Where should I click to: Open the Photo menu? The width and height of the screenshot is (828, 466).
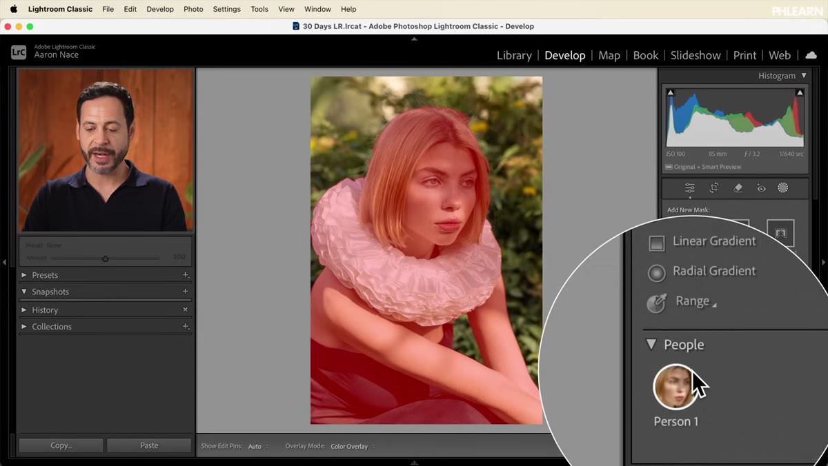coord(193,9)
